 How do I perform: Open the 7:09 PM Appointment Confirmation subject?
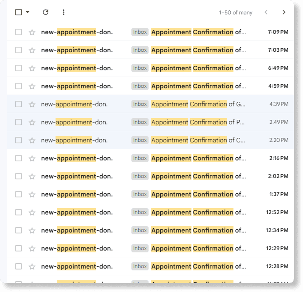pos(198,32)
